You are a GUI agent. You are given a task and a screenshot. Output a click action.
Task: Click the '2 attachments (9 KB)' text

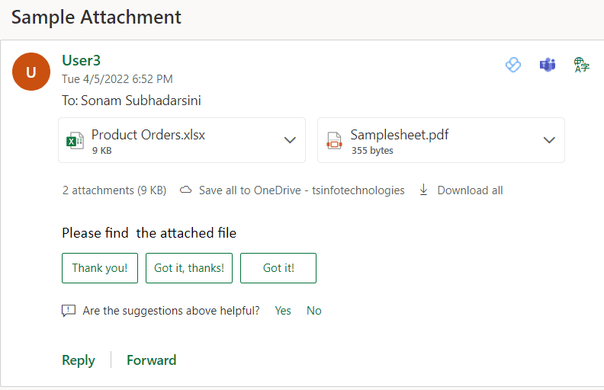point(114,190)
